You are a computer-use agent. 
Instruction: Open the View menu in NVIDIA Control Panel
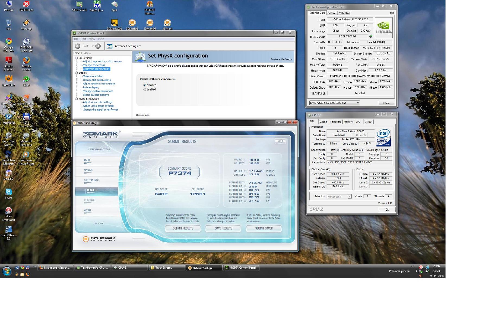point(92,39)
